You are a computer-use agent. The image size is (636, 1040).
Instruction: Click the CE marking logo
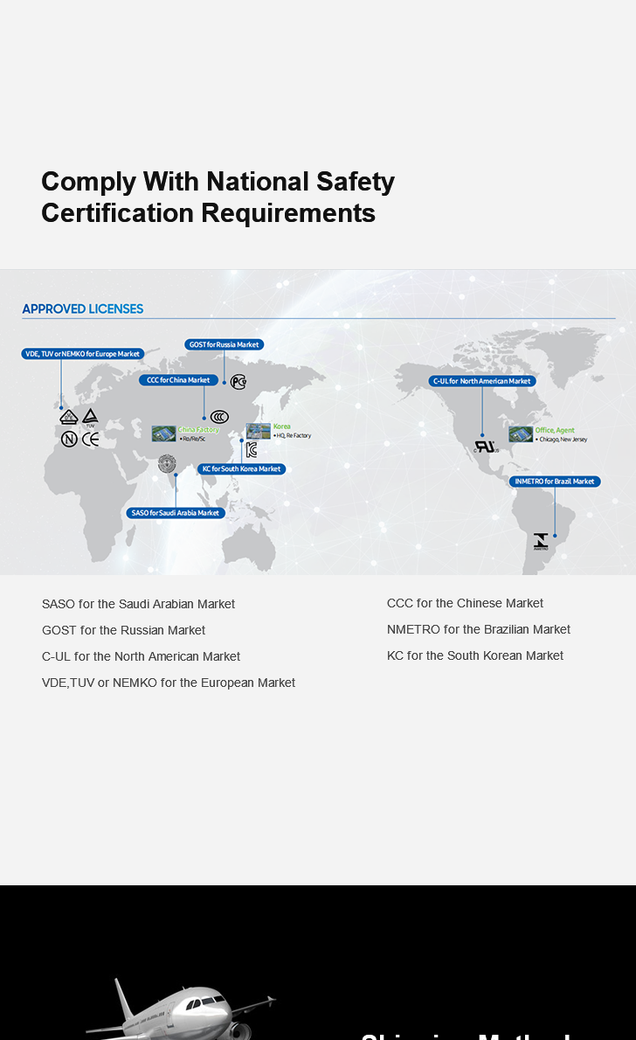91,439
